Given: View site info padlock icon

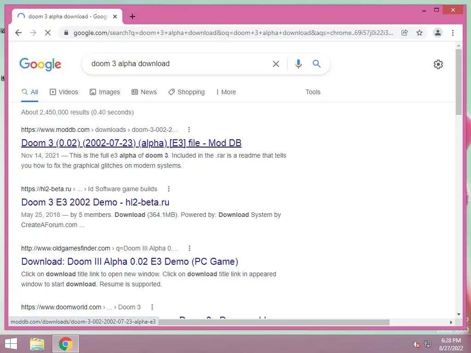Looking at the screenshot, I should point(66,33).
